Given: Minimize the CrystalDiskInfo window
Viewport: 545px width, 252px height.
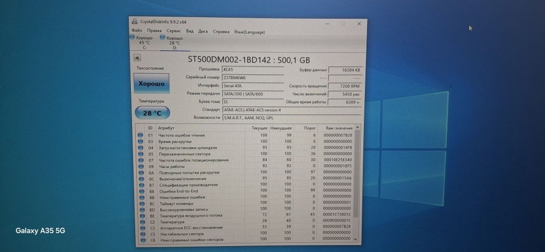Looking at the screenshot, I should point(327,23).
